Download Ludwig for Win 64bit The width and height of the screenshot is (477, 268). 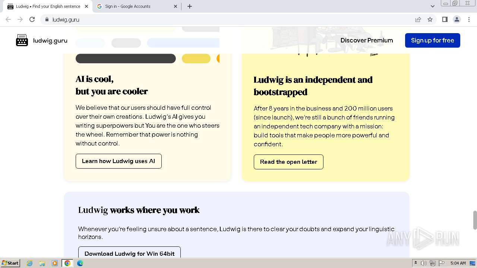(129, 252)
